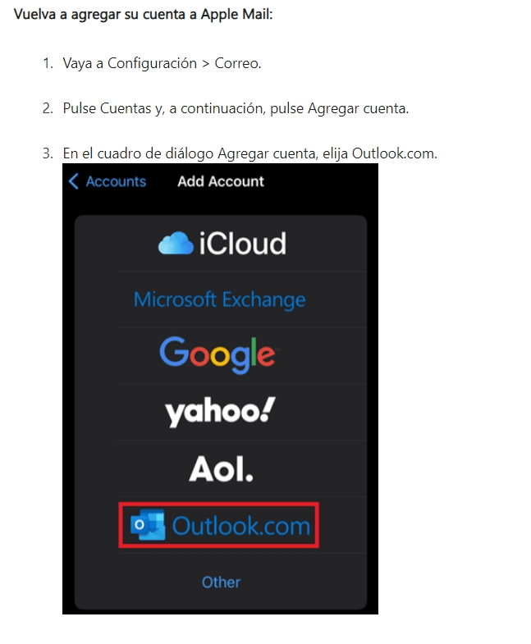
Task: Click the list number 3 marker
Action: tap(48, 153)
